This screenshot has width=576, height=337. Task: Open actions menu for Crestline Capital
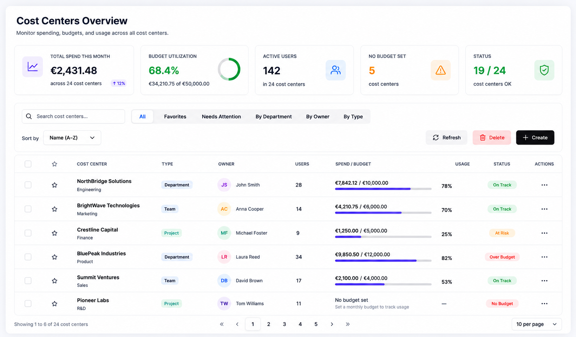point(544,233)
